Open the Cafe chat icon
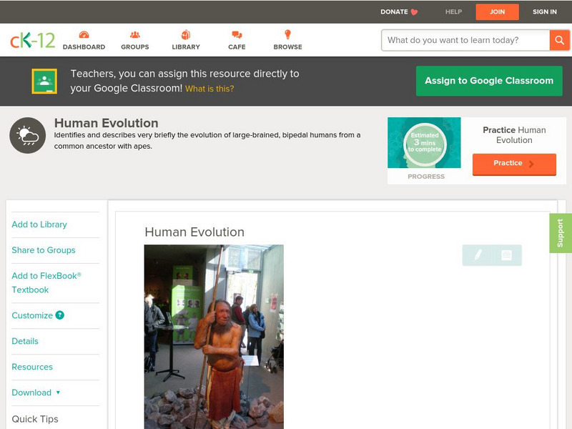The image size is (572, 429). coord(237,36)
